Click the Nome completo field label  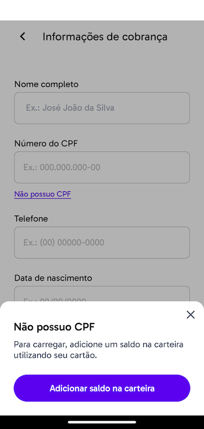46,84
